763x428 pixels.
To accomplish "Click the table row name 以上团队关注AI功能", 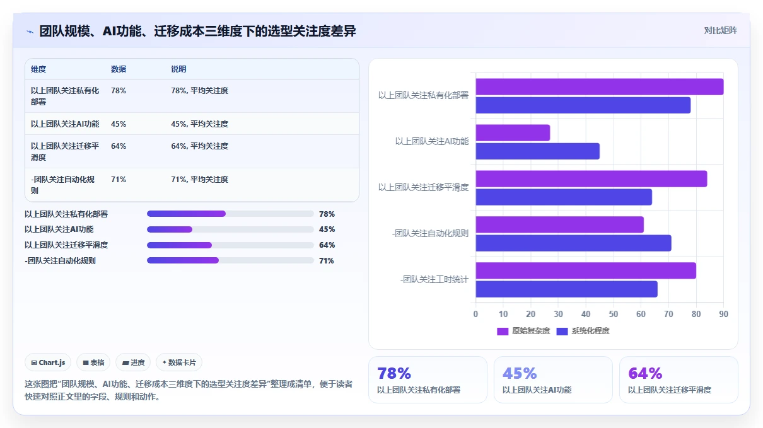I will [65, 124].
